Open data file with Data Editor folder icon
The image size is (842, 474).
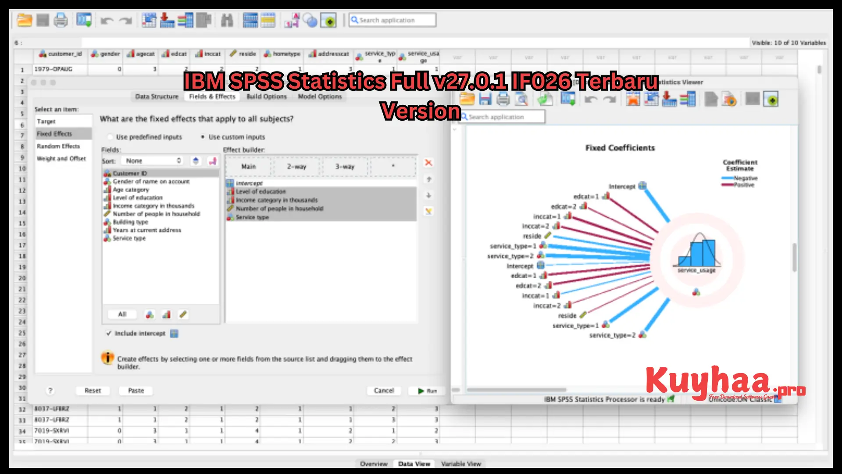point(24,20)
